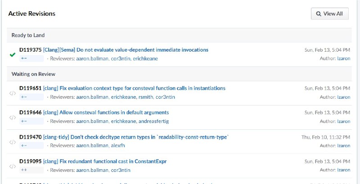Open reviewer alexfh's profile

tap(118, 145)
